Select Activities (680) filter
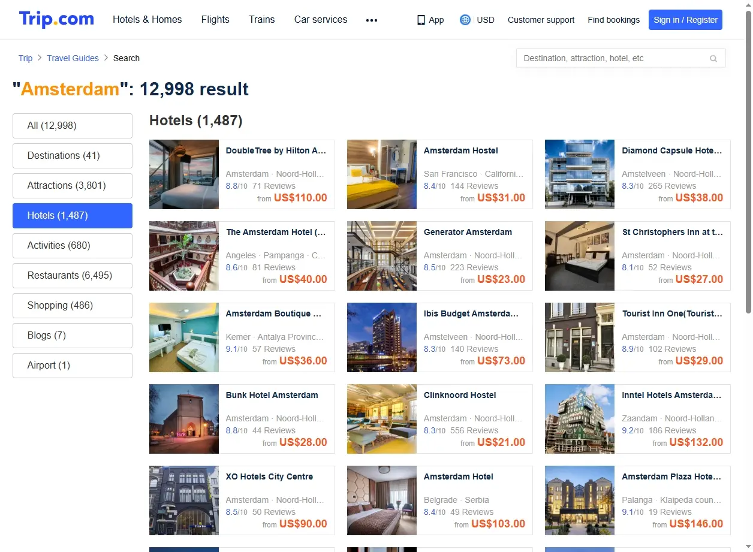The height and width of the screenshot is (552, 753). coord(73,246)
